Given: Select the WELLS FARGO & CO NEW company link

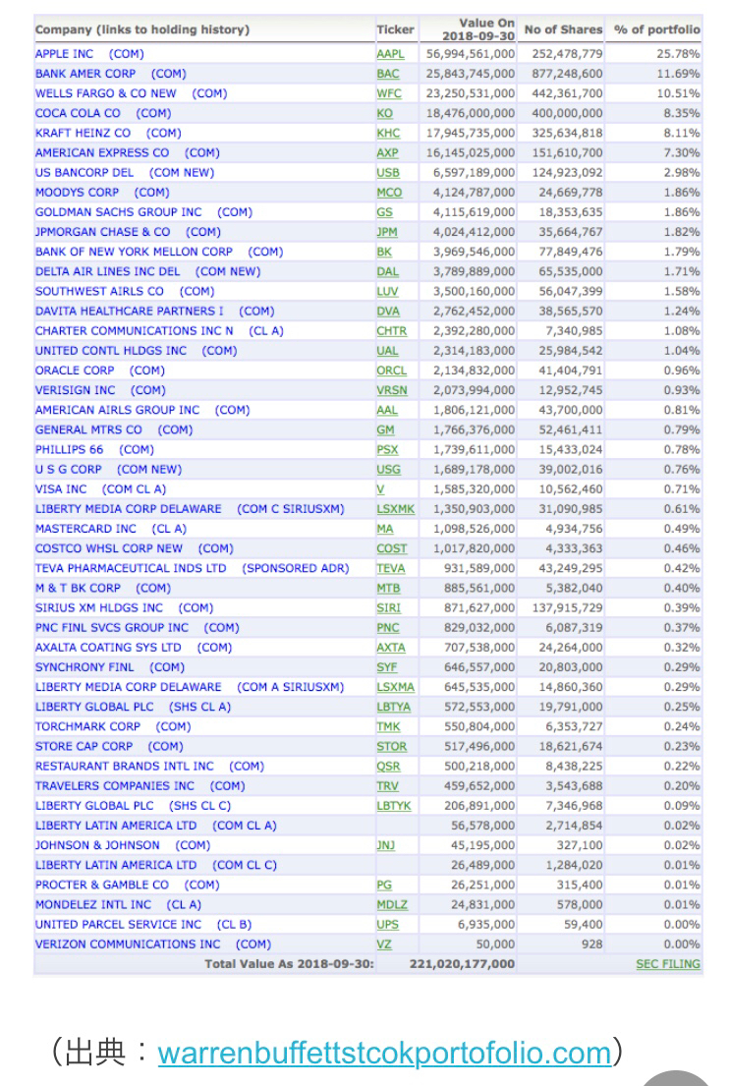Looking at the screenshot, I should pos(131,93).
